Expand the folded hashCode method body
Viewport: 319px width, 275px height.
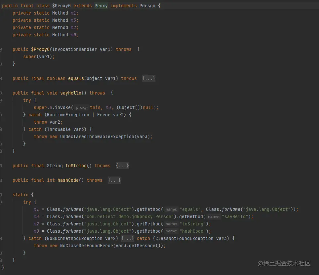[x=114, y=180]
